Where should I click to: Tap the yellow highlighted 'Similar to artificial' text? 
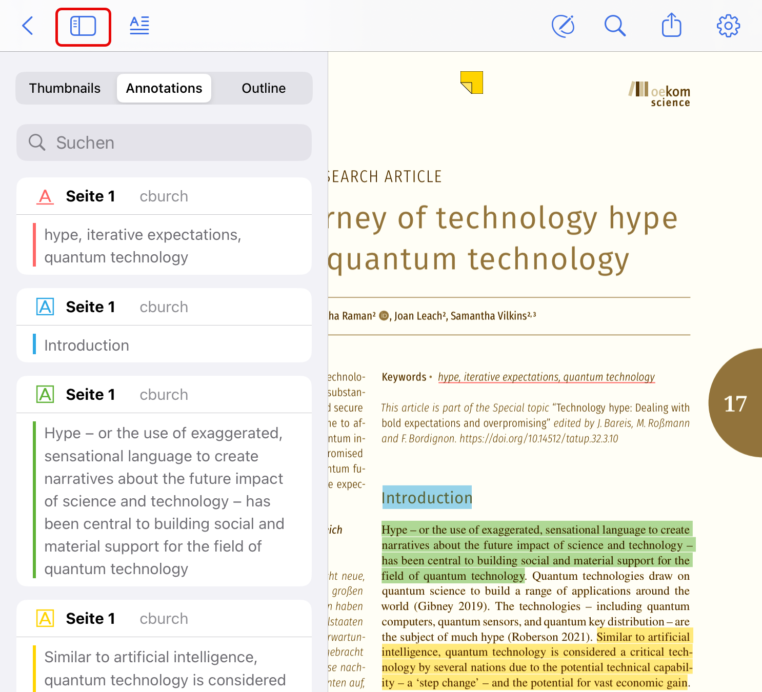(537, 660)
